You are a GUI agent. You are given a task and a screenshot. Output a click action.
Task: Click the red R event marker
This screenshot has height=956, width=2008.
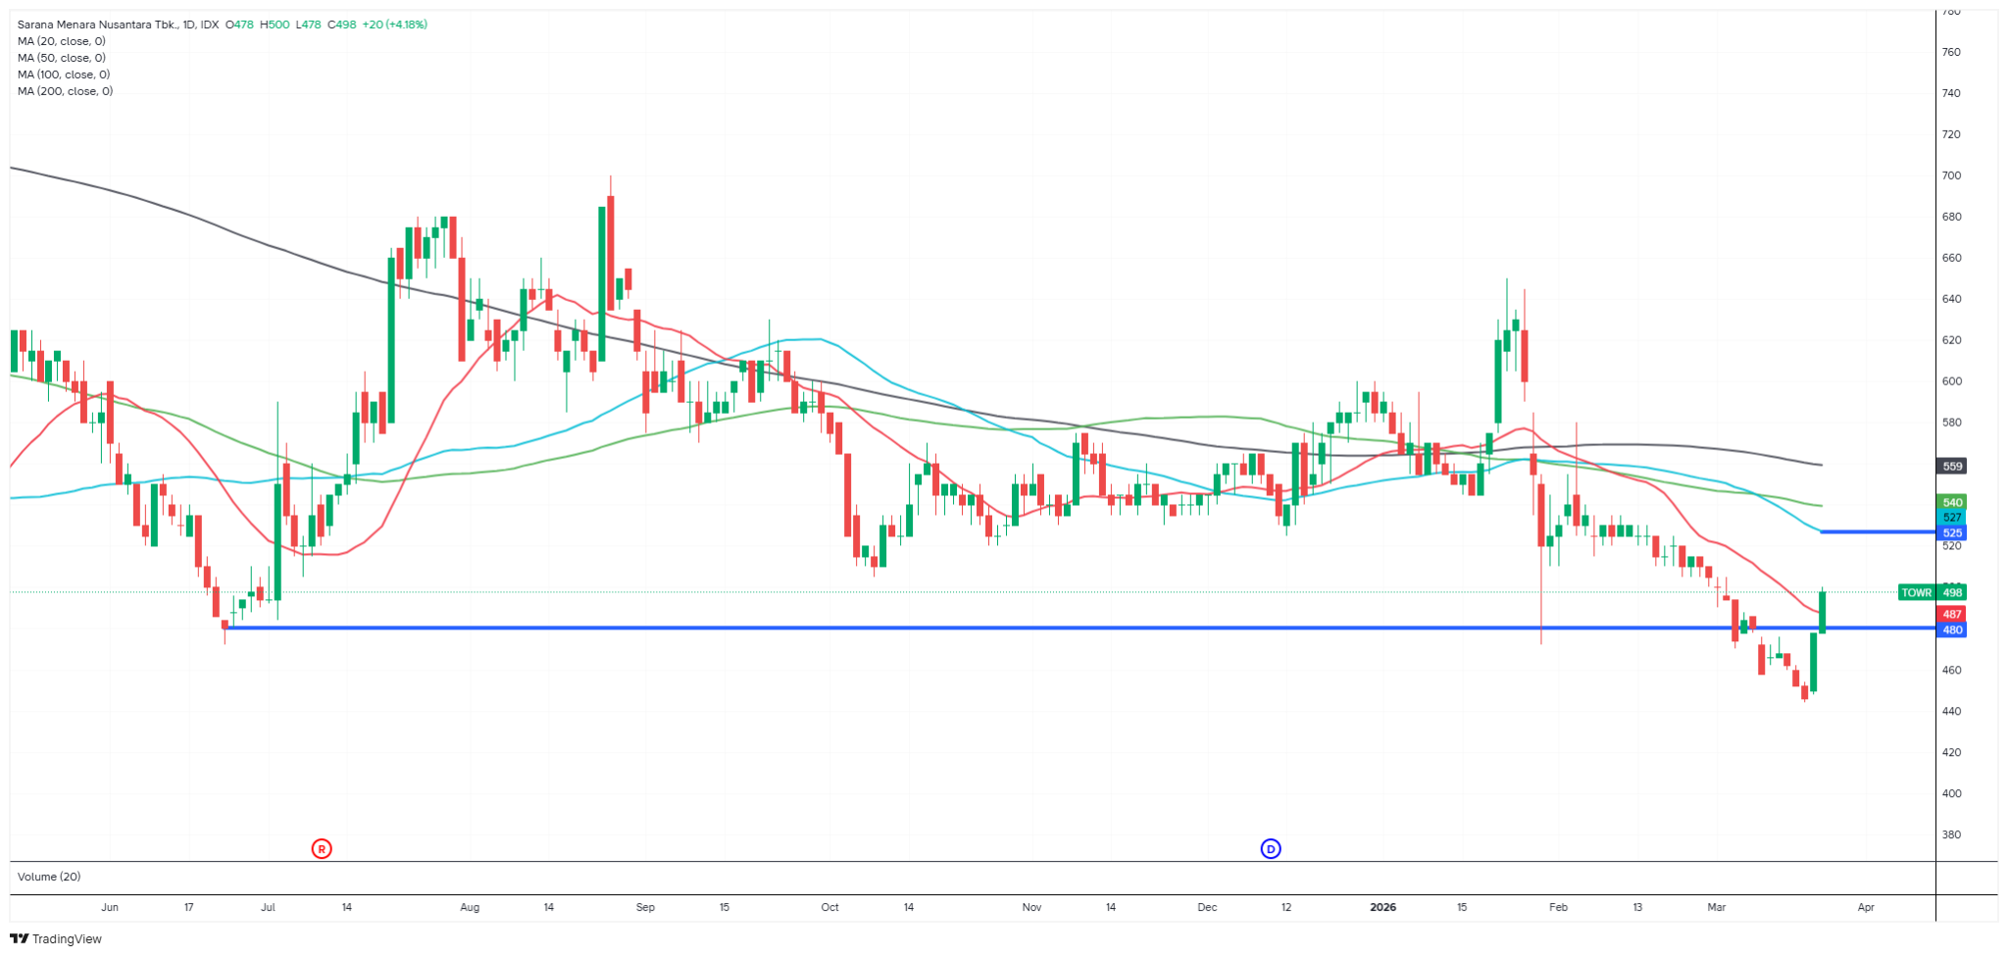322,849
